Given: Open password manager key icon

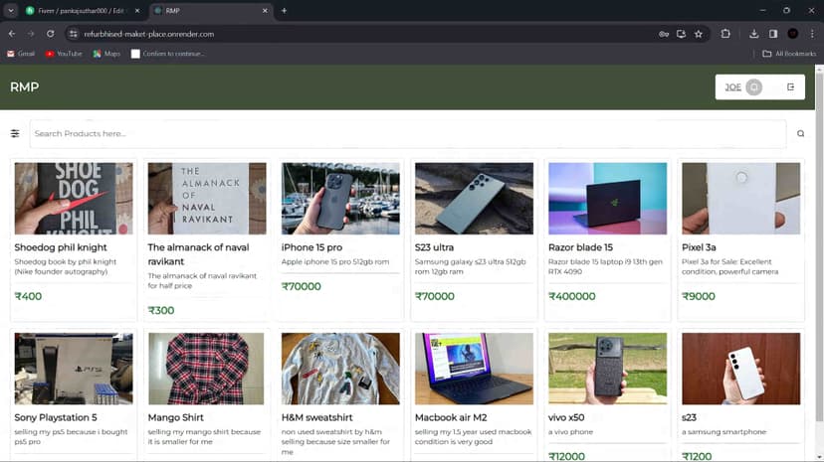Looking at the screenshot, I should (664, 34).
